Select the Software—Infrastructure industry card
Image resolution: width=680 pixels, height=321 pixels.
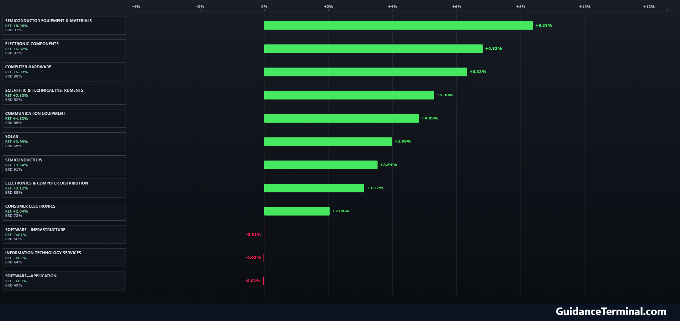(x=64, y=234)
